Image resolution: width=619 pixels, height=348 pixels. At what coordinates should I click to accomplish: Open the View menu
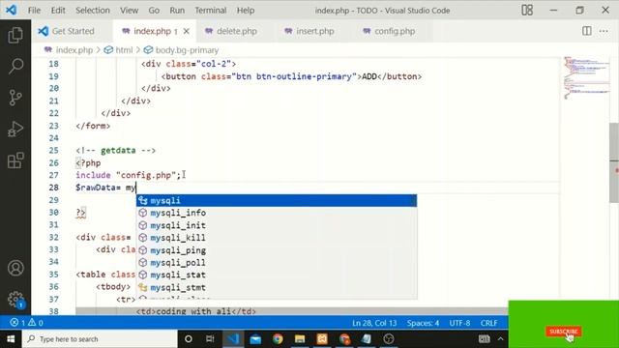129,11
